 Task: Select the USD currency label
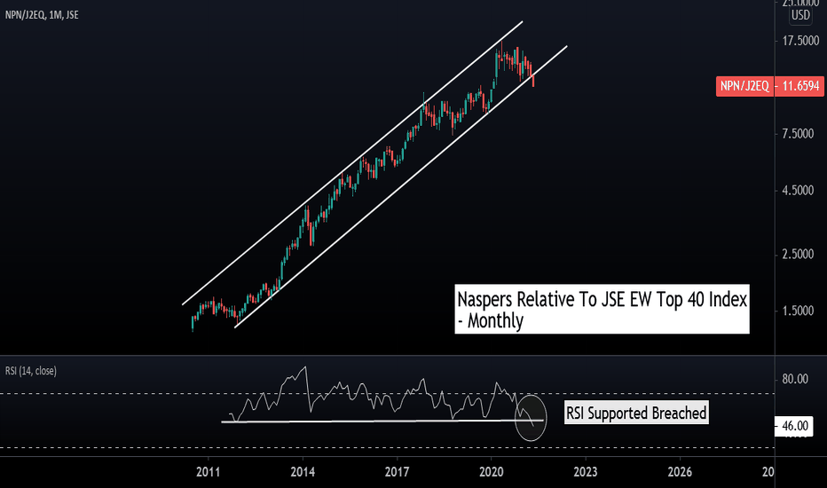pos(800,15)
